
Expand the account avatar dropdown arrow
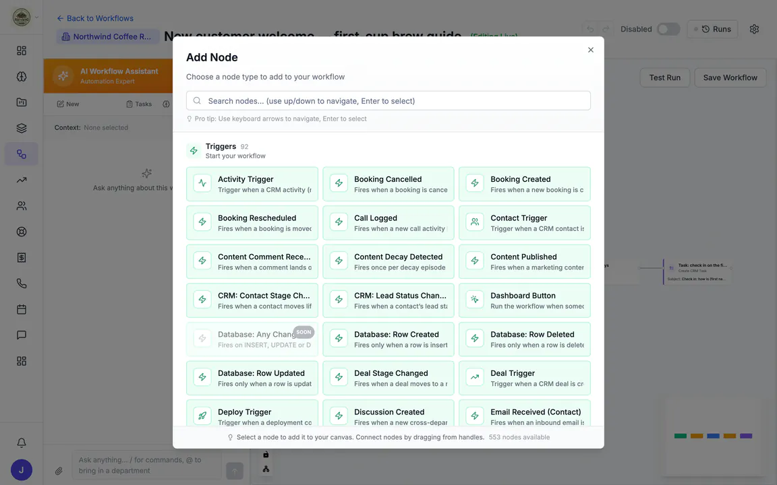pos(36,18)
